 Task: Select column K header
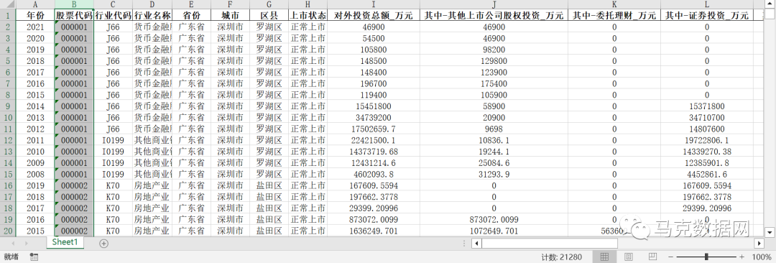614,4
